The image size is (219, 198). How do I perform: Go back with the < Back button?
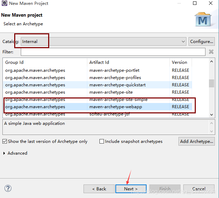pos(99,189)
